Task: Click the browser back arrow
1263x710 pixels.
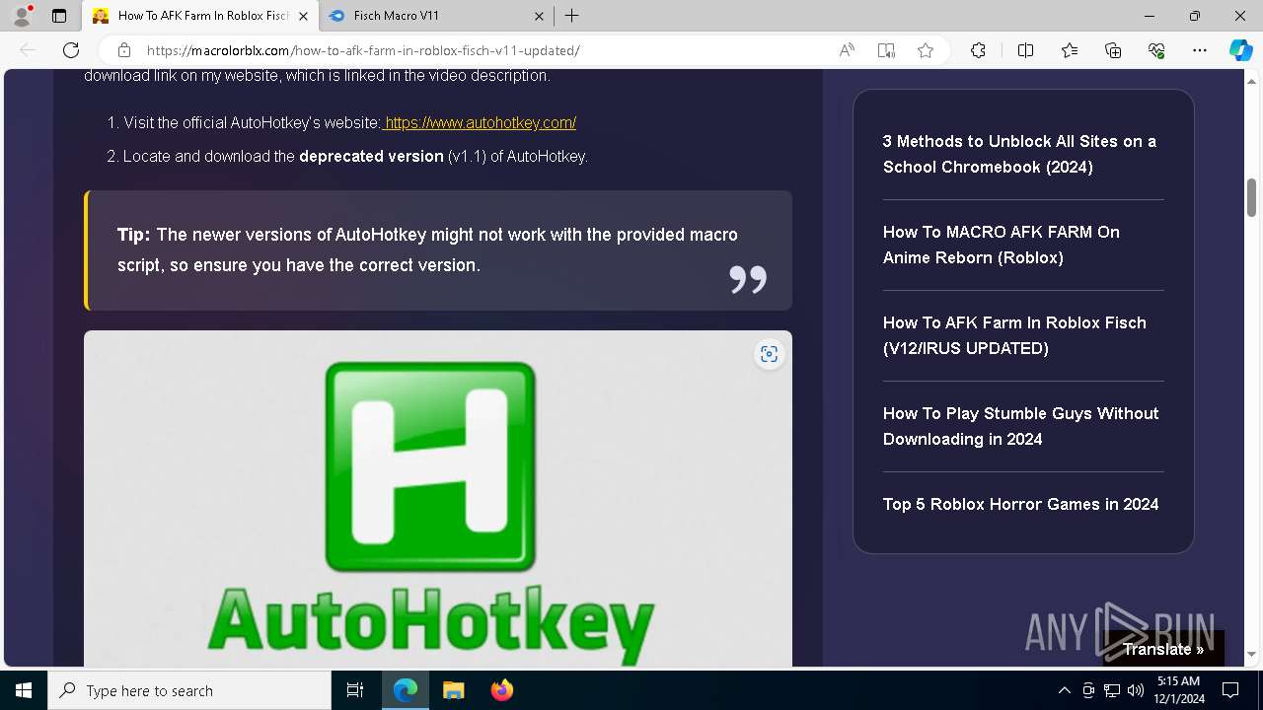Action: (28, 50)
